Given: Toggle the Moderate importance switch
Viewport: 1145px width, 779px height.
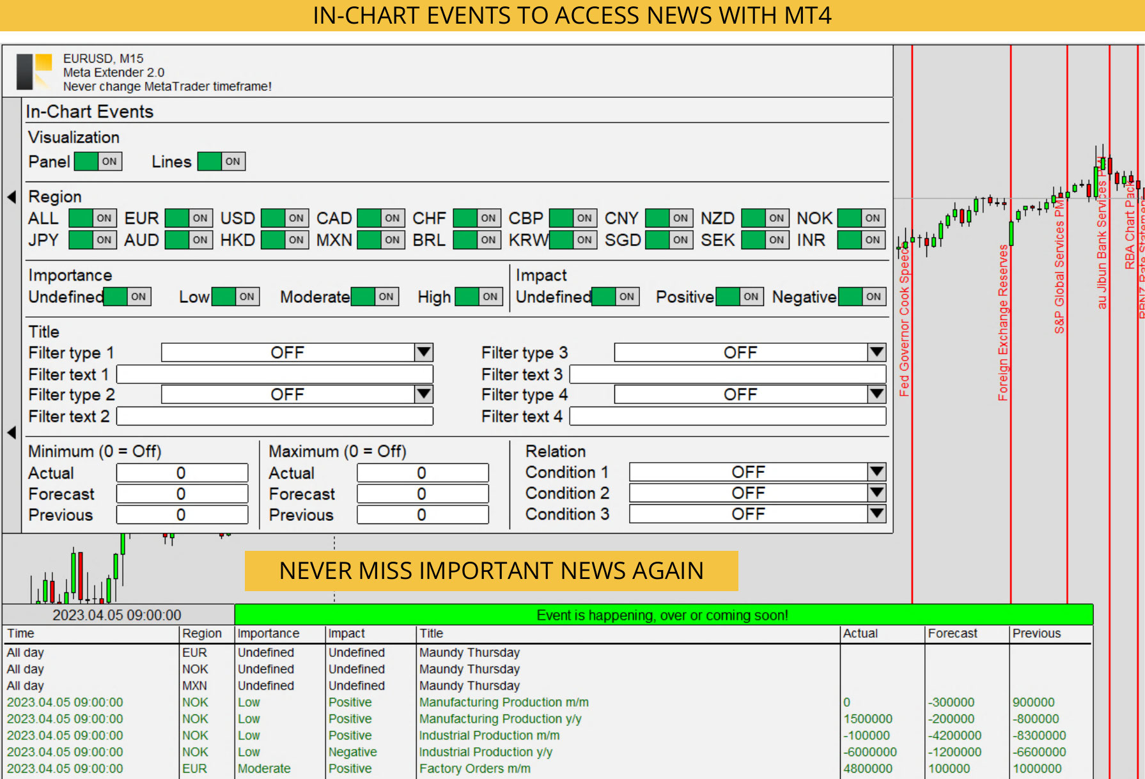Looking at the screenshot, I should [375, 297].
